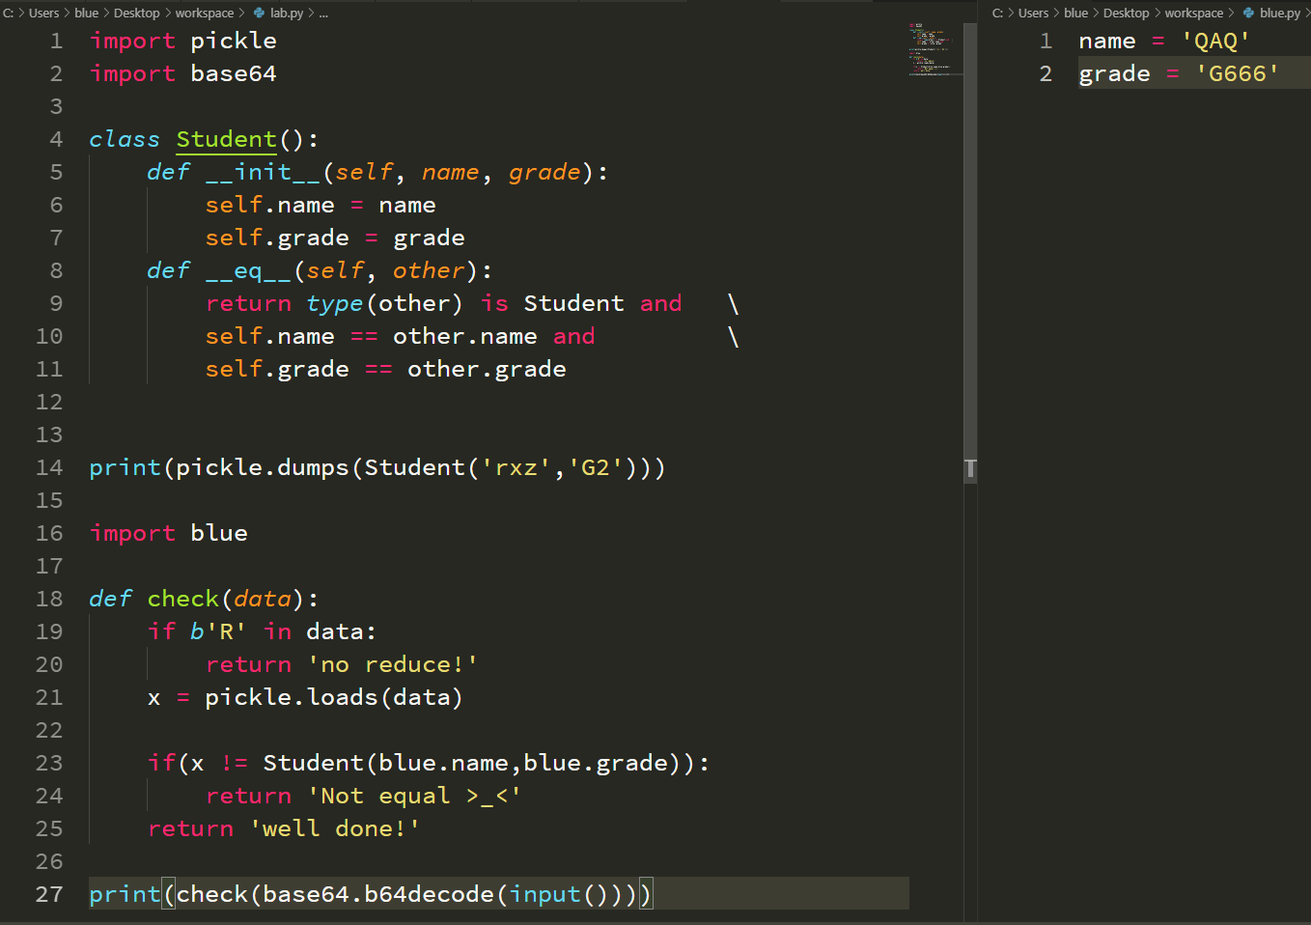1311x925 pixels.
Task: Click the word pickle on line 1
Action: click(234, 41)
